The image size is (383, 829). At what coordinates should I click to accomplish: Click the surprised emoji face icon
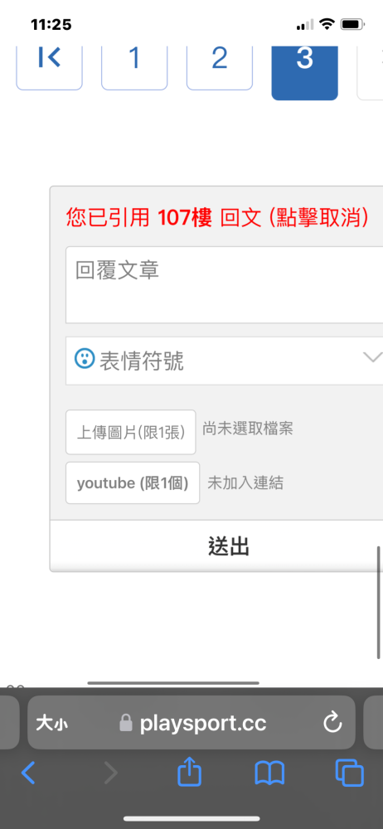pyautogui.click(x=85, y=359)
